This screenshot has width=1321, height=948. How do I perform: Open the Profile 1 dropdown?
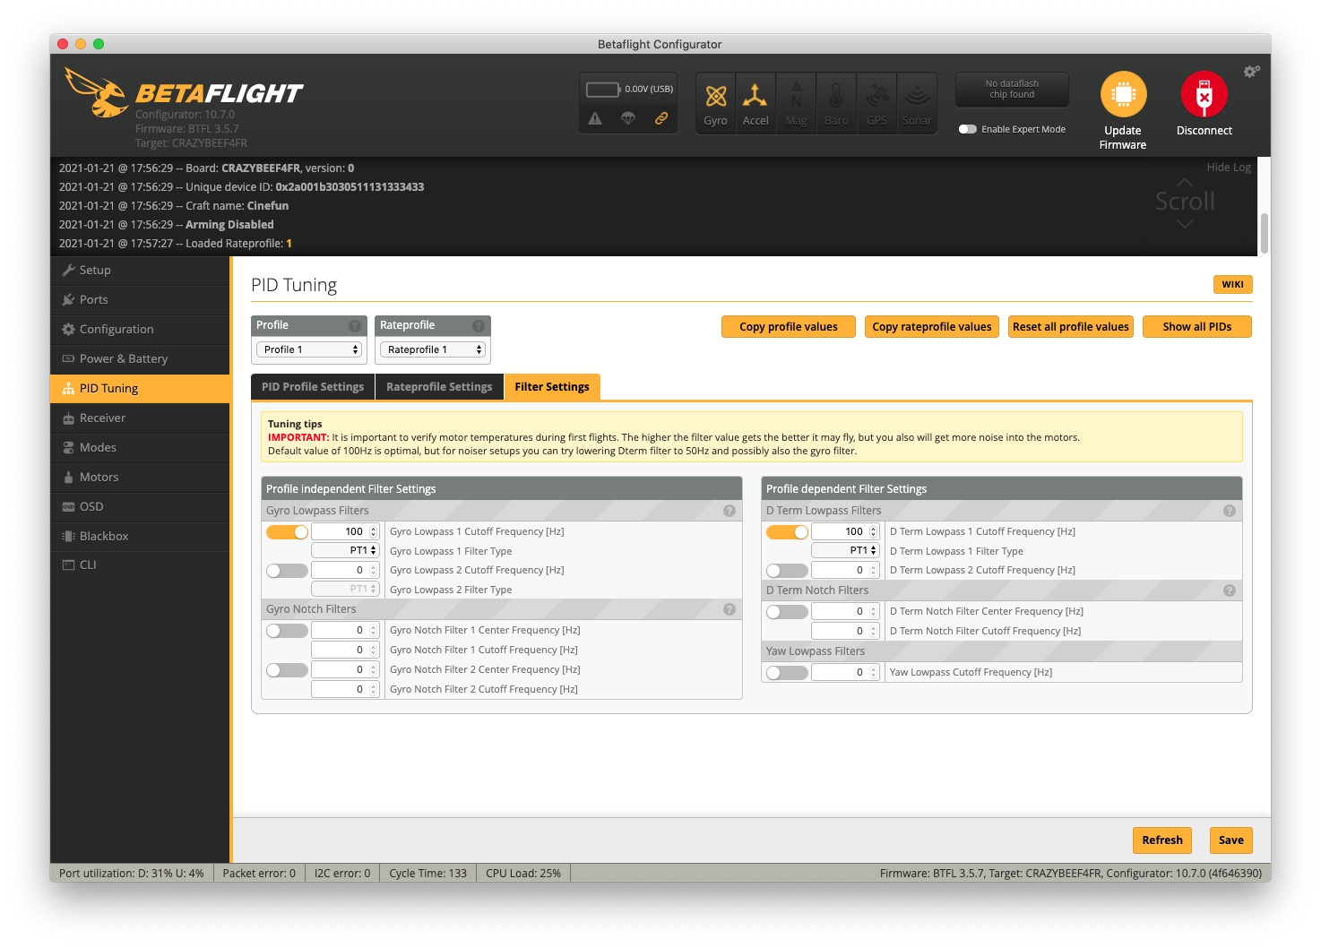[x=309, y=349]
